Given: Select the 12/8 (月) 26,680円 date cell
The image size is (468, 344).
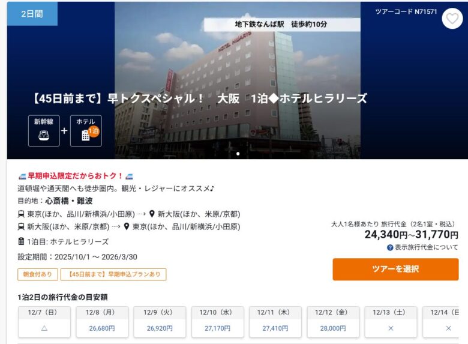Looking at the screenshot, I should pyautogui.click(x=102, y=322).
